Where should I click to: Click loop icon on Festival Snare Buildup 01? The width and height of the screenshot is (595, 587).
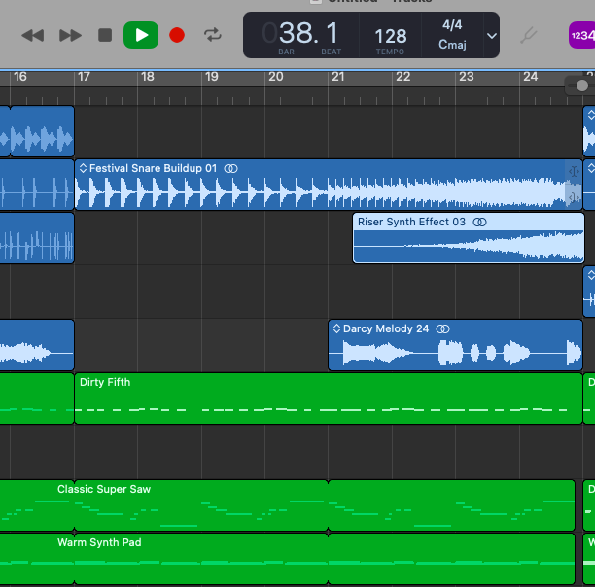point(231,169)
